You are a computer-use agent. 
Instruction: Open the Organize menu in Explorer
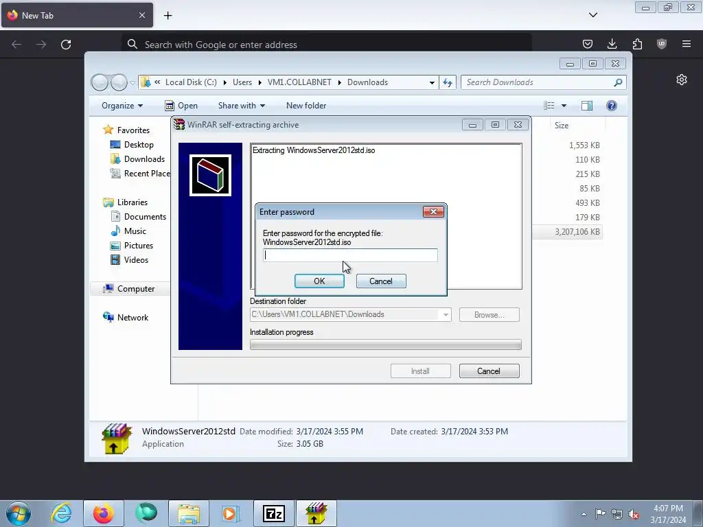[x=122, y=106]
